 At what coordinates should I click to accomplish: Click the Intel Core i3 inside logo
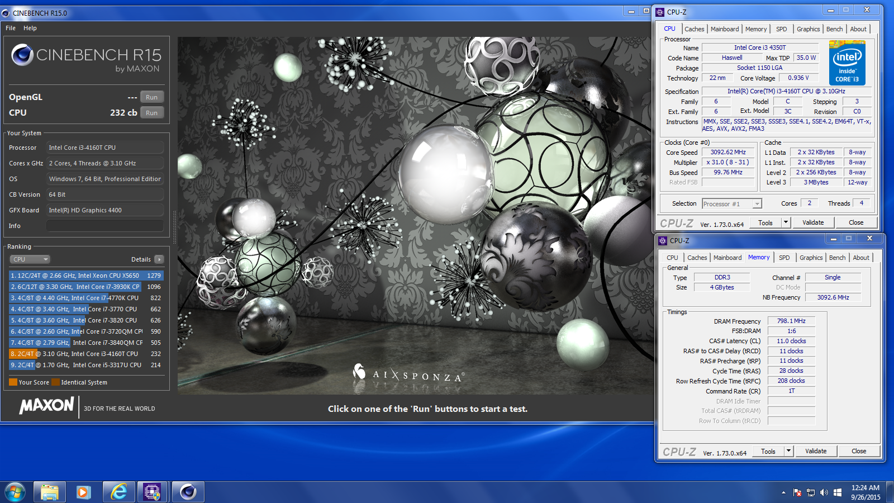tap(847, 63)
